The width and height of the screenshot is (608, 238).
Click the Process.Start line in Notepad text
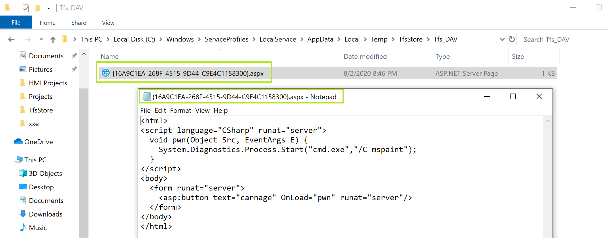coord(287,150)
